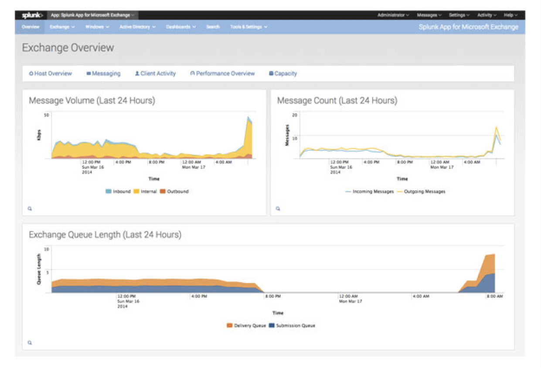Expand the Dashboards navigation menu
The width and height of the screenshot is (541, 368).
[x=181, y=27]
